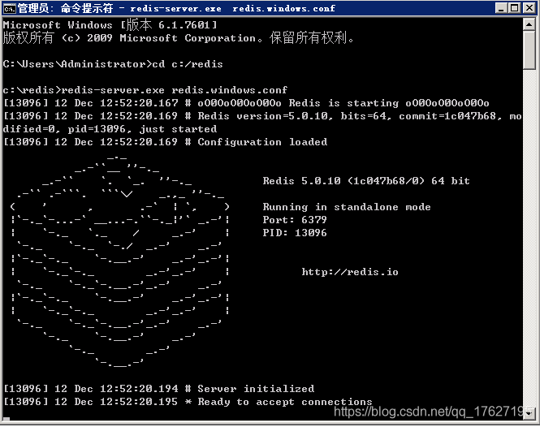Click the window title bar text
The height and width of the screenshot is (427, 540).
click(x=176, y=8)
